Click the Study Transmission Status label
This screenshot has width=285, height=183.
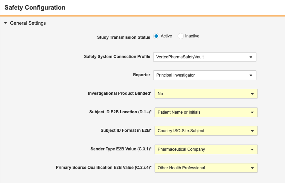[x=124, y=37]
